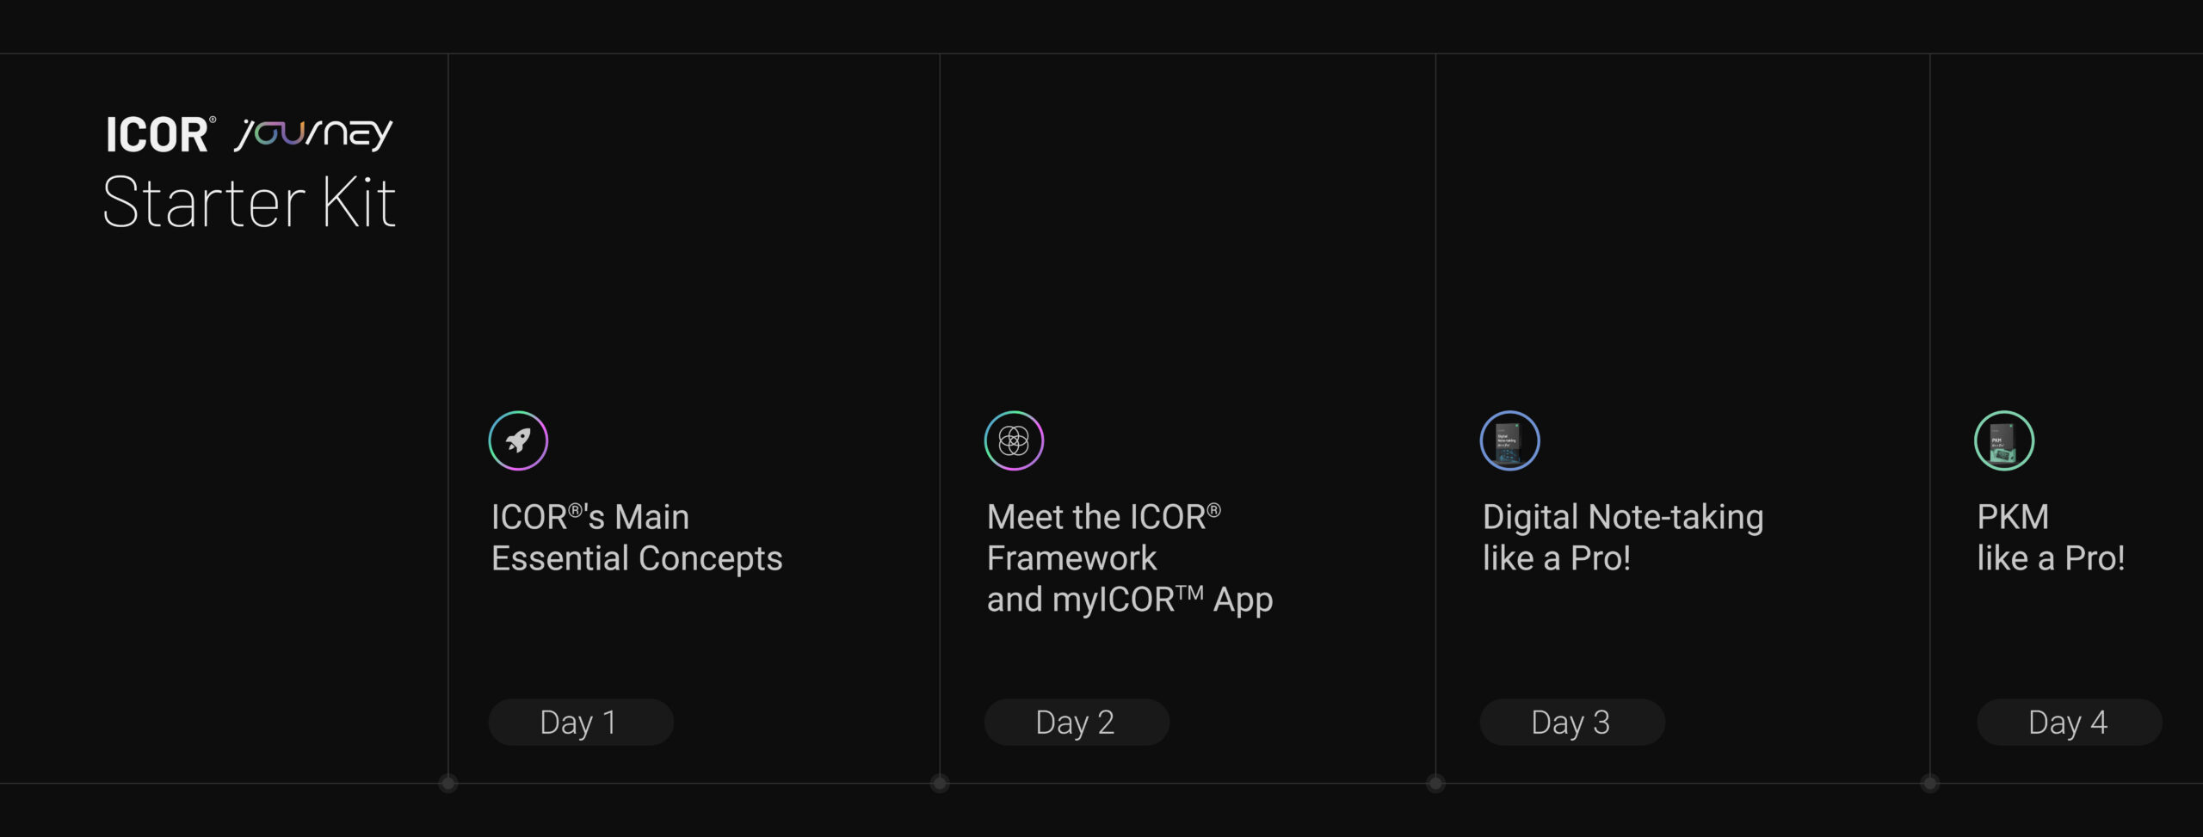Click the timeline dot below Day 3
The height and width of the screenshot is (837, 2203).
pos(1435,783)
